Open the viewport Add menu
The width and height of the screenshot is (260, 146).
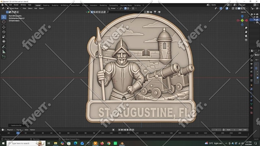coord(36,8)
